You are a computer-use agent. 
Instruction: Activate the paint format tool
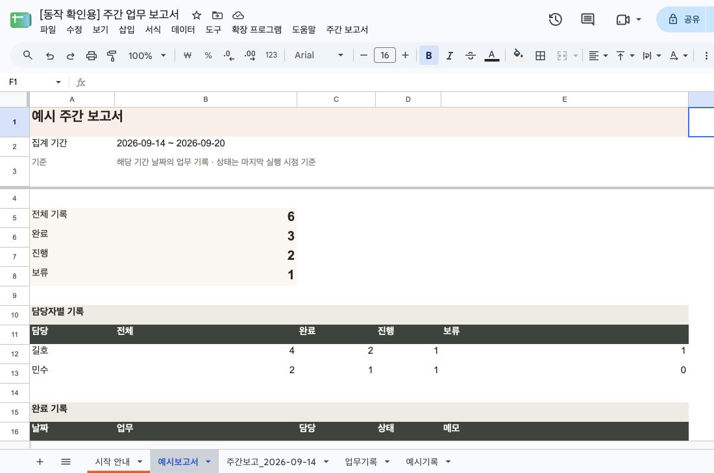click(112, 56)
